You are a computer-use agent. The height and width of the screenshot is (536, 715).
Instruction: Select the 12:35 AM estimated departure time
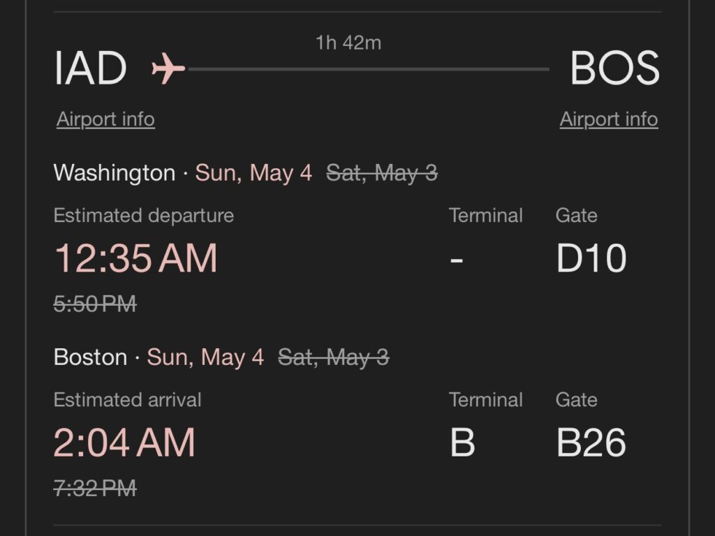click(x=136, y=258)
